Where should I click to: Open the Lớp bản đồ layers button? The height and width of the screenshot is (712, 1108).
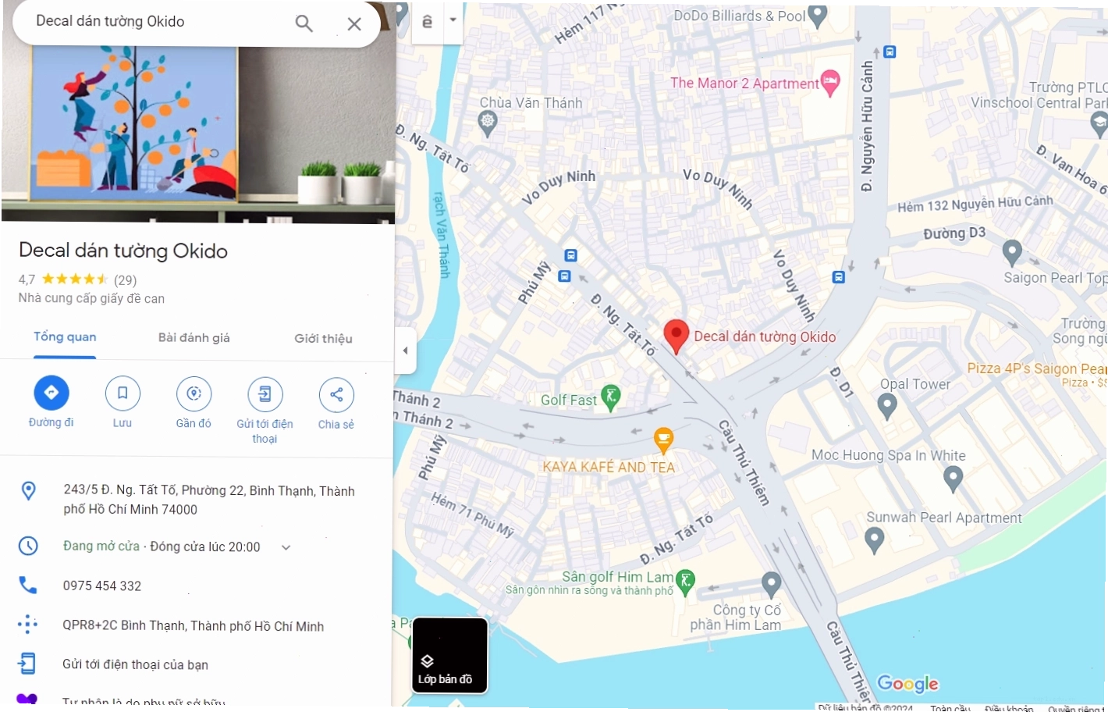449,656
